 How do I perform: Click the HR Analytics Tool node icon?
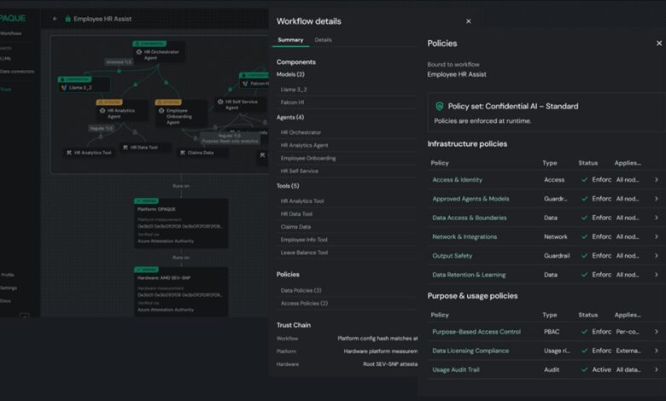(69, 153)
